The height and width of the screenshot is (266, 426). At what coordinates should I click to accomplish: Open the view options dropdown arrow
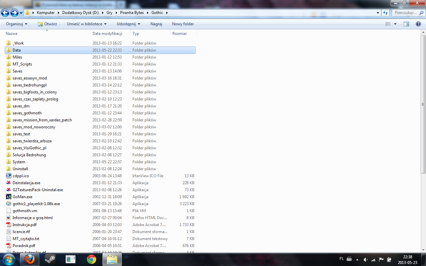395,24
